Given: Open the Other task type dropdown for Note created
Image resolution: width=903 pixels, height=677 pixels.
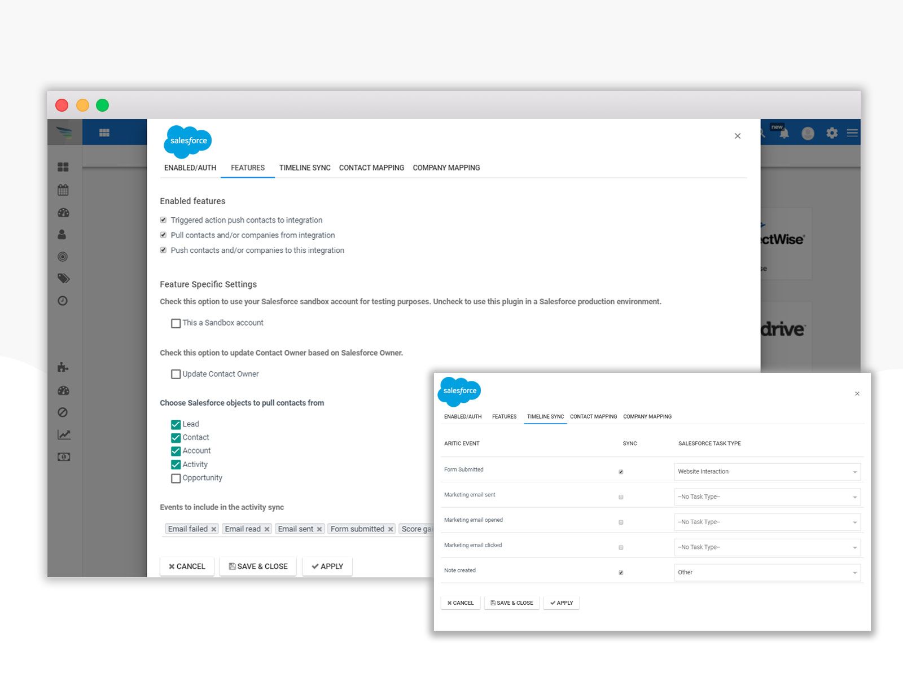Looking at the screenshot, I should pos(768,572).
